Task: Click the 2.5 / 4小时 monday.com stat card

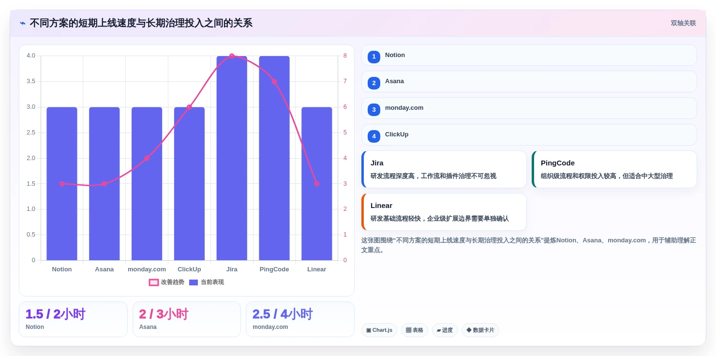Action: click(x=300, y=319)
